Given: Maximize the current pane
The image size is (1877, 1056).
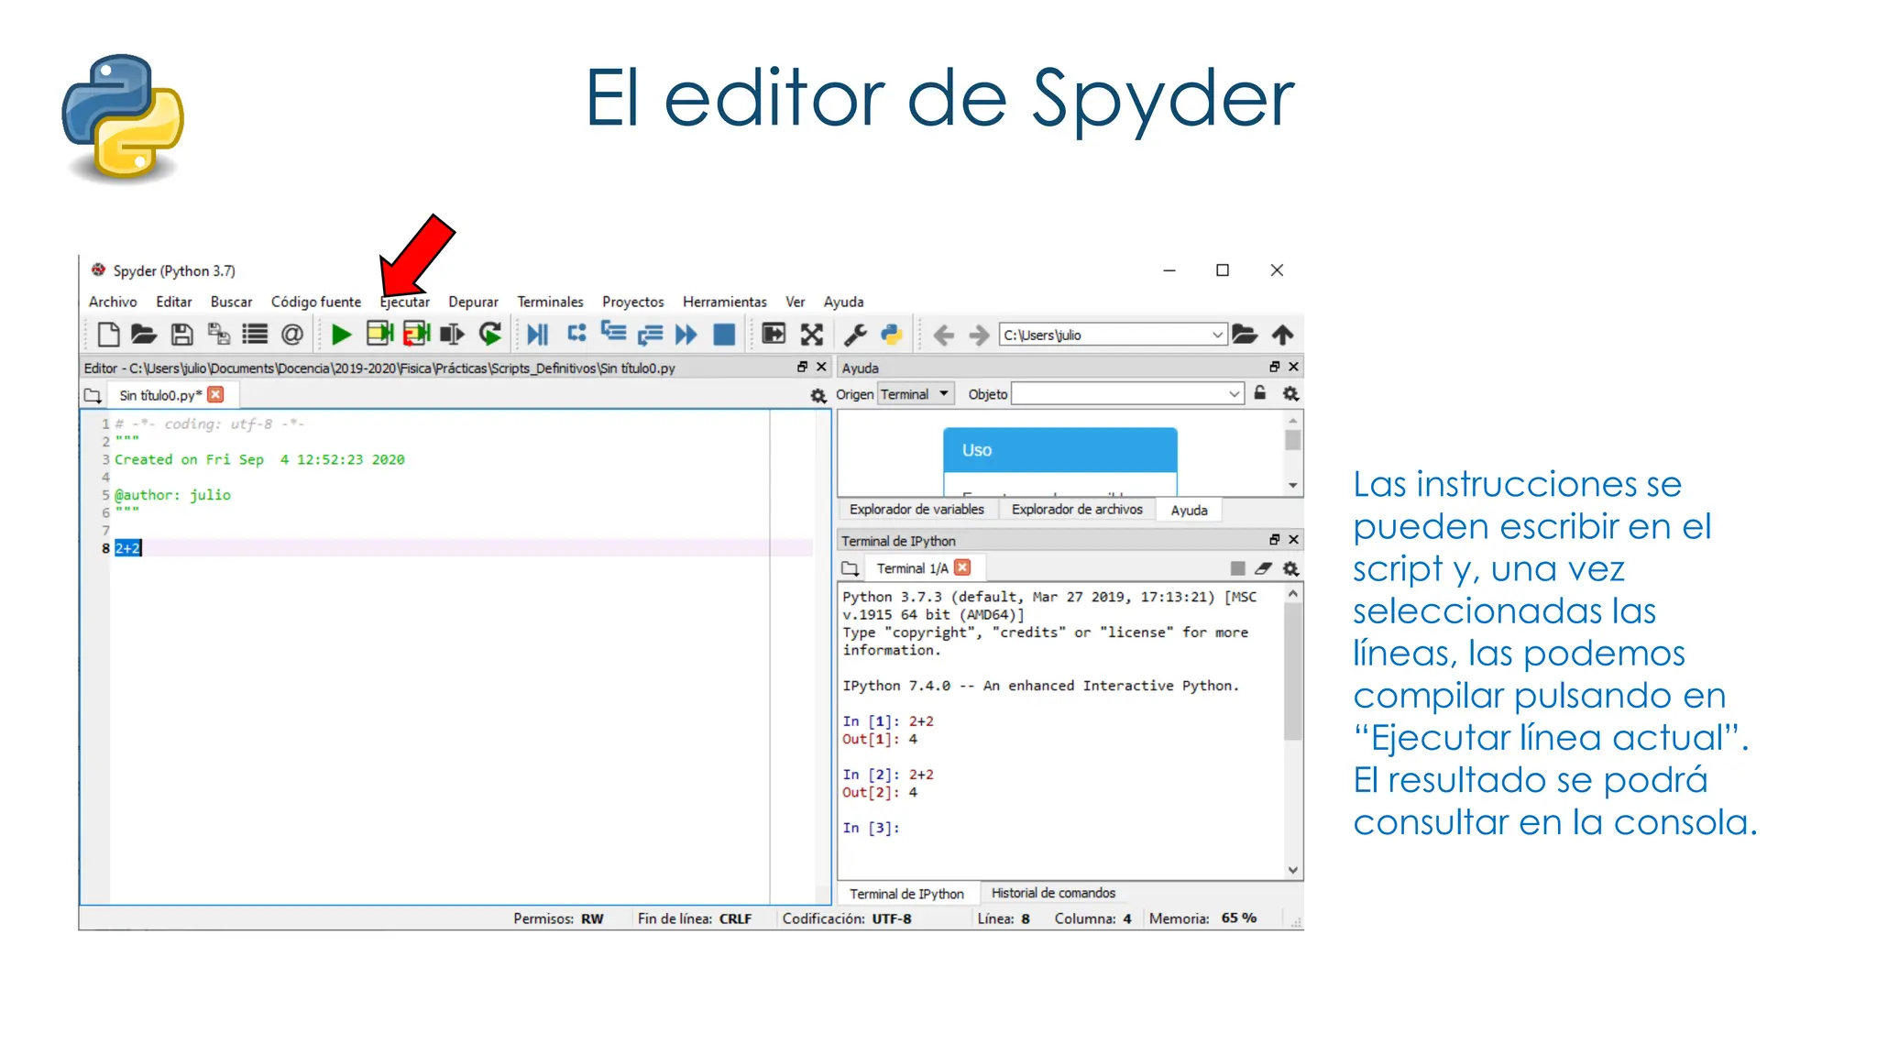Looking at the screenshot, I should point(774,334).
